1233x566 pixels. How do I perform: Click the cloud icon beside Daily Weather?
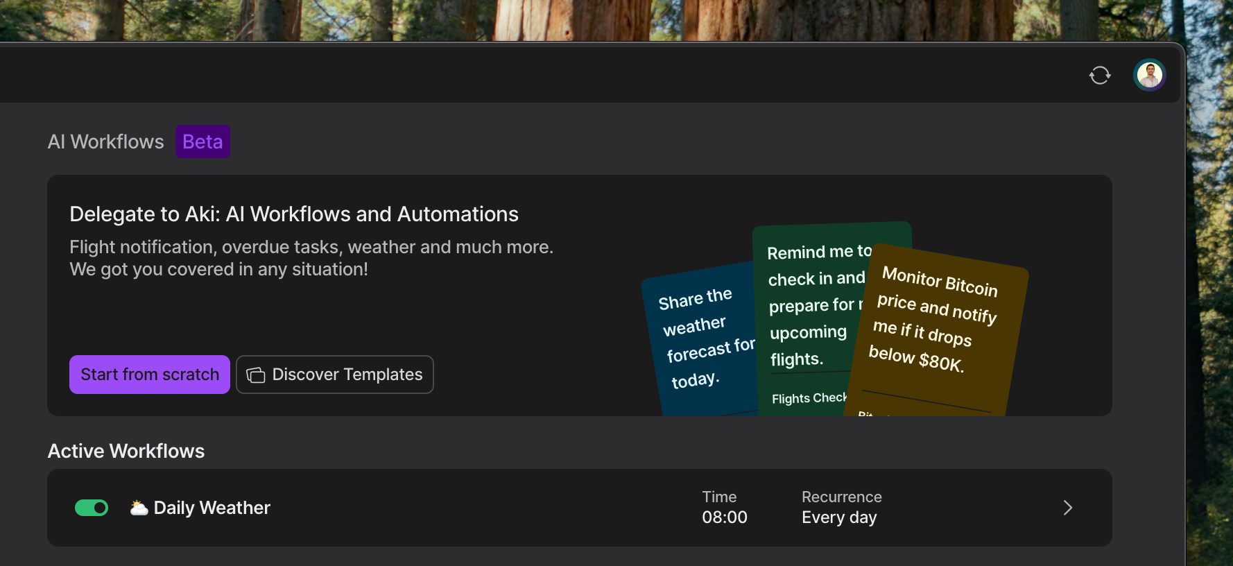[139, 508]
